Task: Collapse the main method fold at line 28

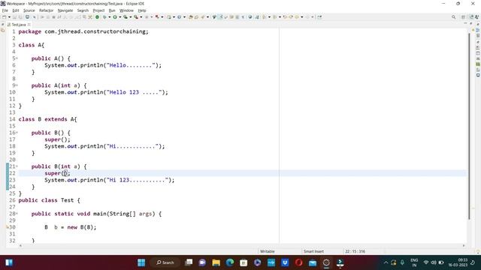Action: [x=17, y=213]
